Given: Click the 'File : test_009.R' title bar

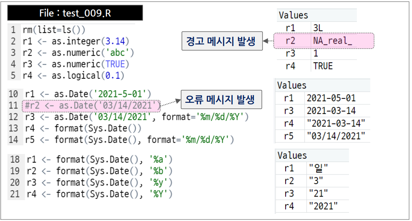Looking at the screenshot, I should pyautogui.click(x=75, y=13).
